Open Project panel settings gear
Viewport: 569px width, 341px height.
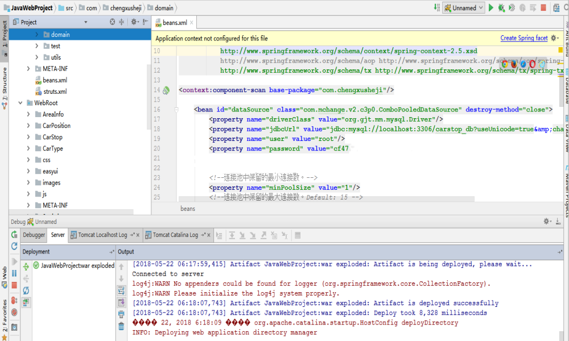tap(134, 22)
